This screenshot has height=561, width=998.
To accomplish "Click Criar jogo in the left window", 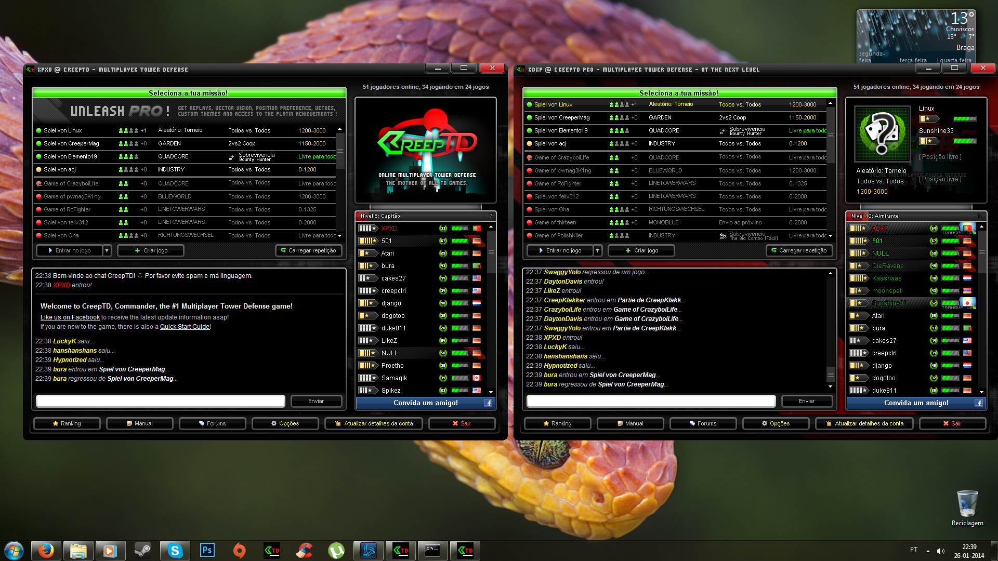I will coord(151,251).
